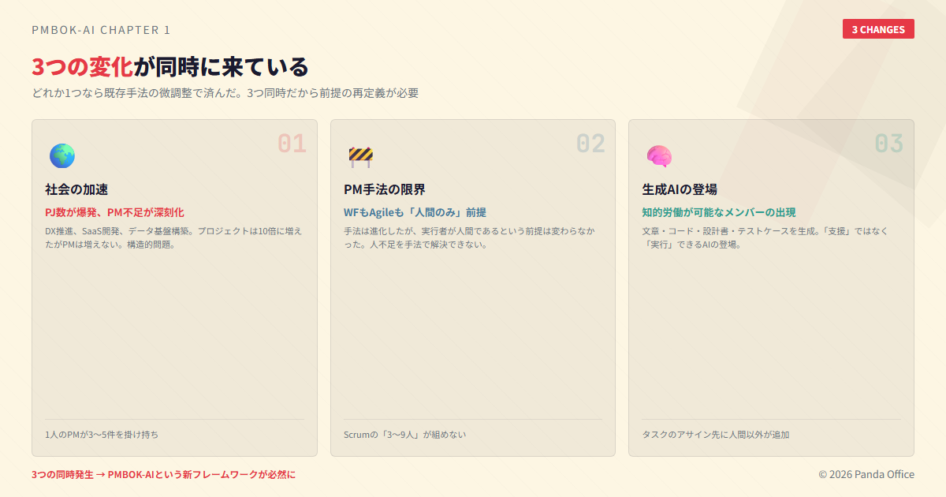Click the PMBOK-AI CHAPTER 1 label
Screen dimensions: 946x497
click(x=101, y=30)
